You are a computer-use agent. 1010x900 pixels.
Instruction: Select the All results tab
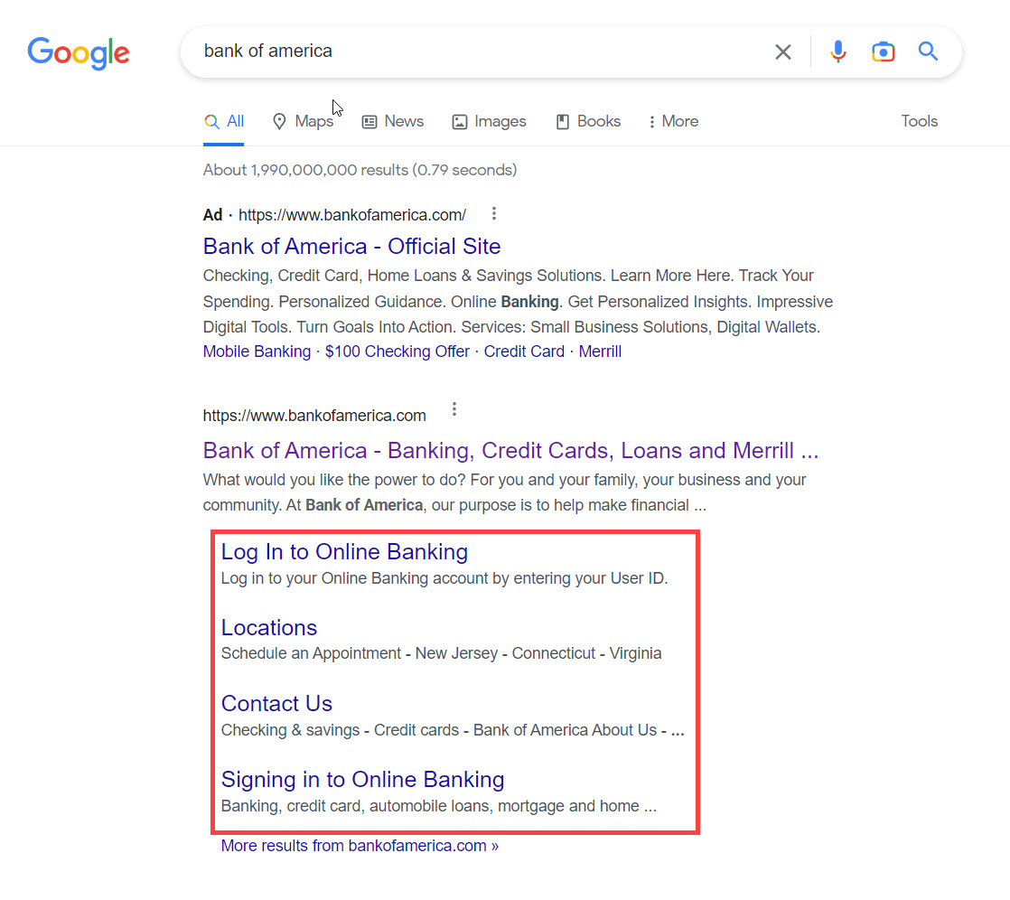pyautogui.click(x=223, y=121)
